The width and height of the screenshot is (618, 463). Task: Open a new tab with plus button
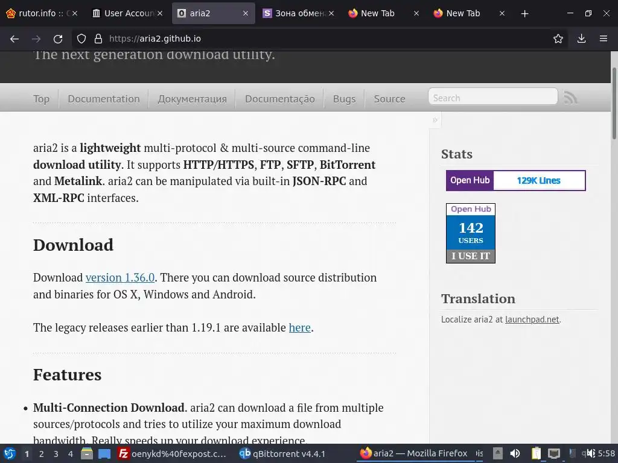tap(524, 14)
